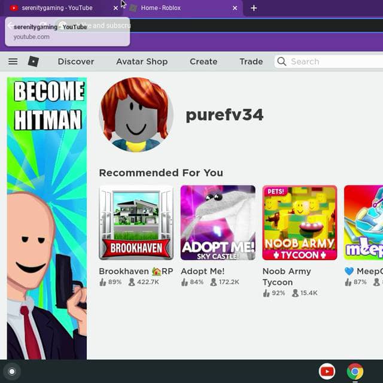Click the search magnifier icon
Image resolution: width=383 pixels, height=383 pixels.
[282, 61]
